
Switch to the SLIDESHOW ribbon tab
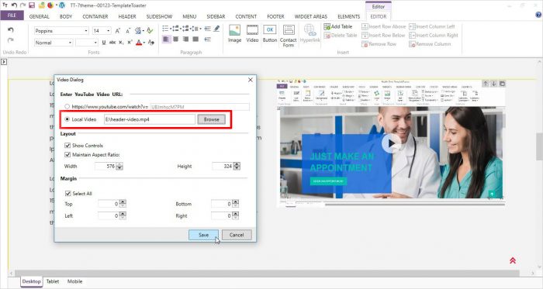(x=159, y=16)
